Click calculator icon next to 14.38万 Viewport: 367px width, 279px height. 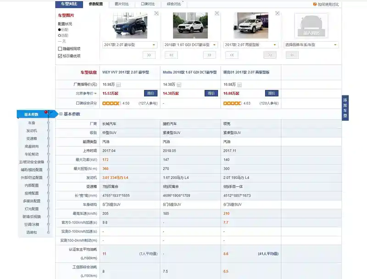[179, 85]
